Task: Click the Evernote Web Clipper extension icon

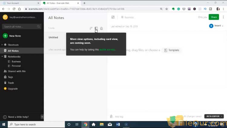Action: tap(173, 9)
